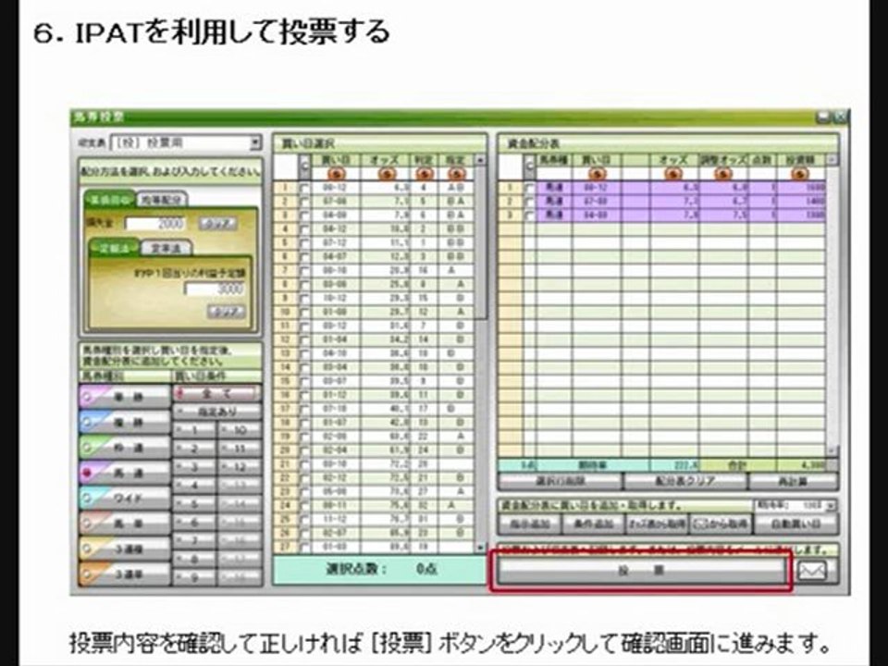The width and height of the screenshot is (888, 666).
Task: Check row 7 box in 買い目選択 list
Action: [x=304, y=271]
